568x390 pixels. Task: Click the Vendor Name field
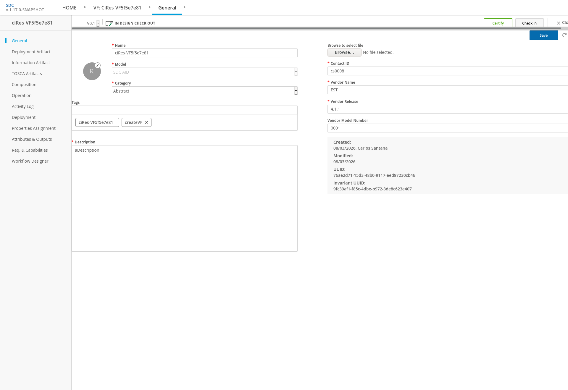coord(448,90)
